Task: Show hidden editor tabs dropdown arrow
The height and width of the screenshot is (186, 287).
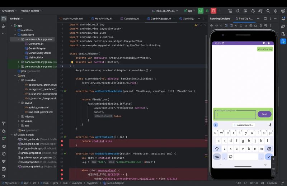Action: click(x=199, y=19)
